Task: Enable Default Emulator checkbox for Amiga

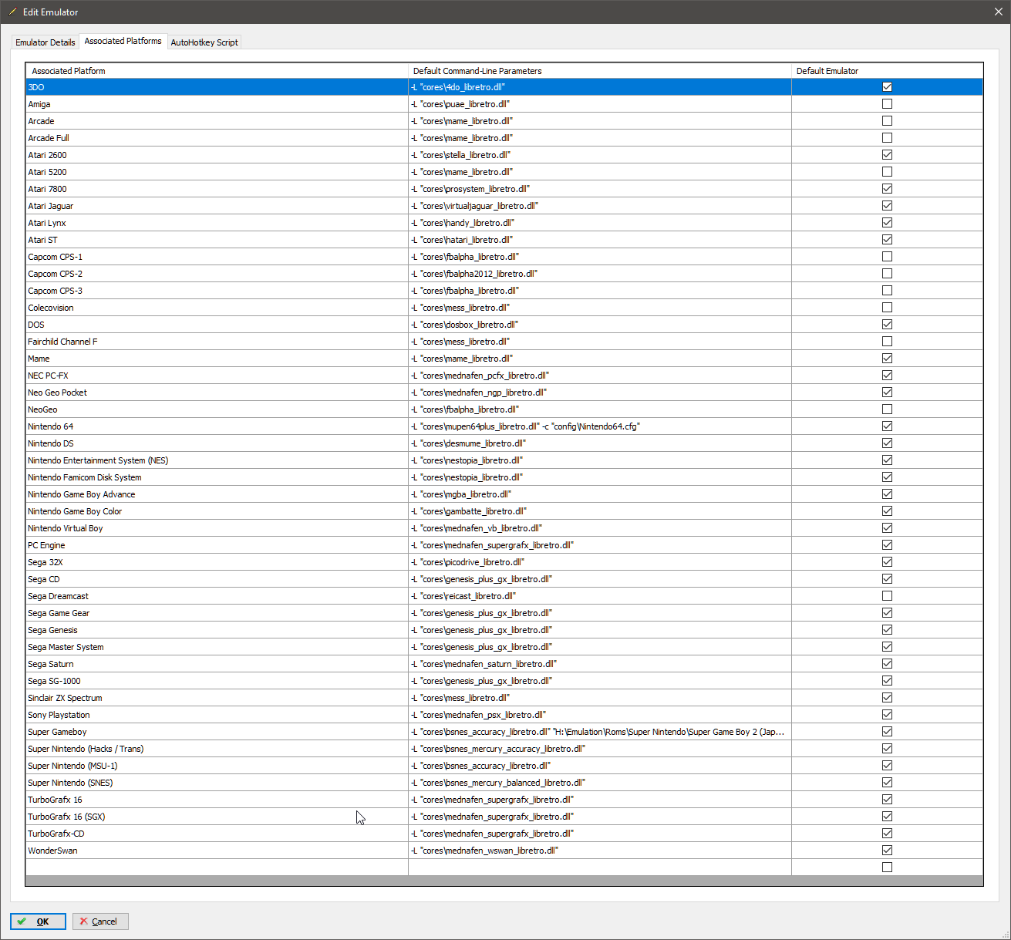Action: (887, 104)
